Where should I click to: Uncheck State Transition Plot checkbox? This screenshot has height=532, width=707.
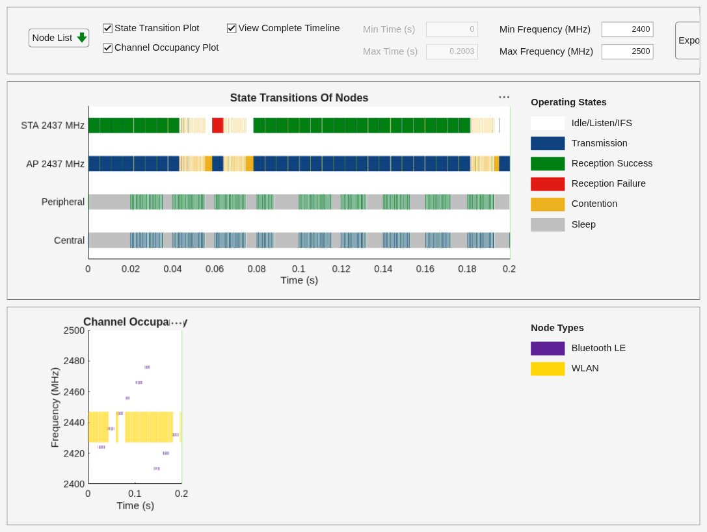tap(107, 29)
